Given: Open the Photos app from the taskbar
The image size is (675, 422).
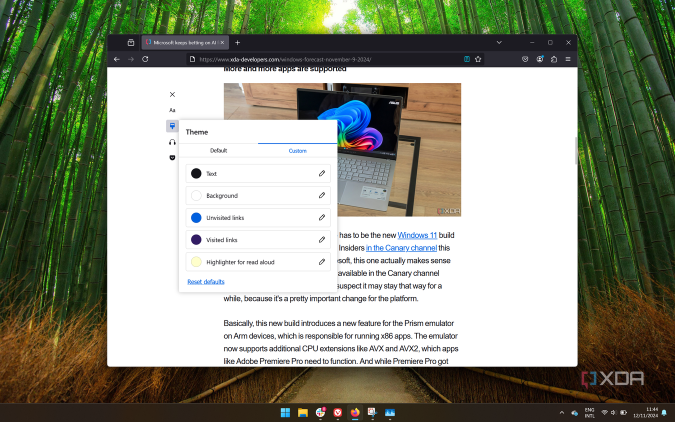Looking at the screenshot, I should tap(390, 412).
